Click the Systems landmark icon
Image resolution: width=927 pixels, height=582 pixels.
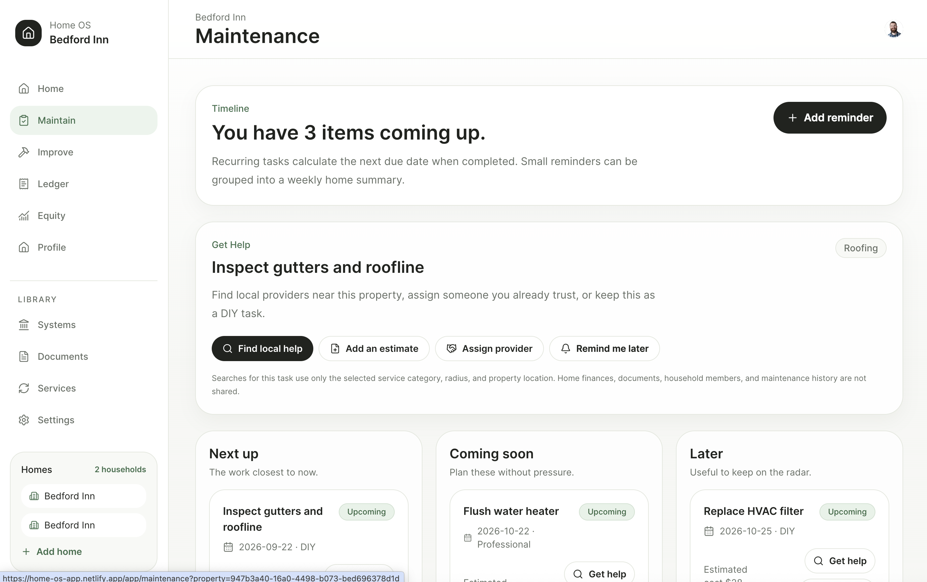pyautogui.click(x=24, y=325)
